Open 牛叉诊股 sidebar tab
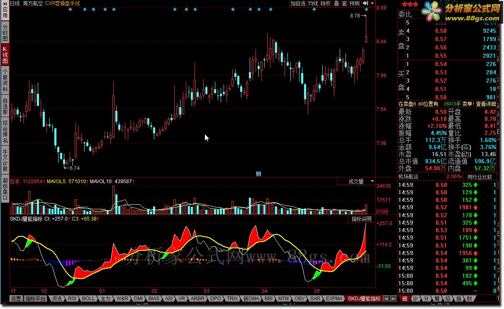 tap(5, 160)
